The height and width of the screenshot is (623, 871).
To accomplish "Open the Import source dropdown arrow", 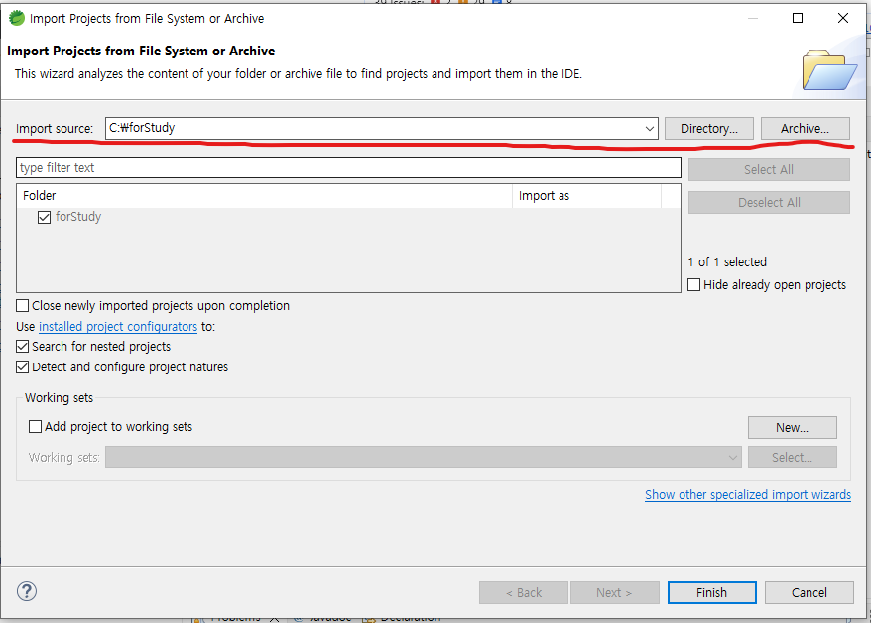I will [650, 128].
